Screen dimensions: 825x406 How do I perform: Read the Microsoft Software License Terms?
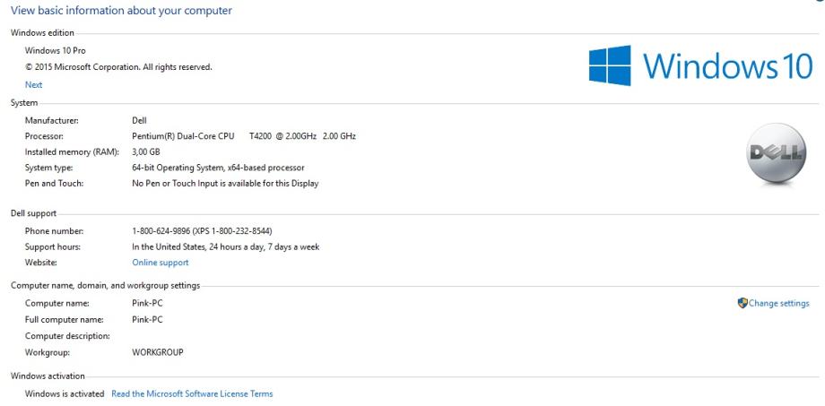191,393
